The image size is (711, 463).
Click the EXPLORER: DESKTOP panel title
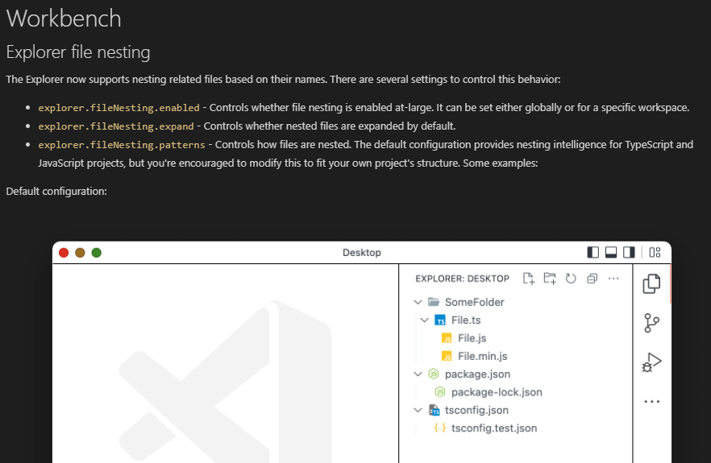pos(463,279)
